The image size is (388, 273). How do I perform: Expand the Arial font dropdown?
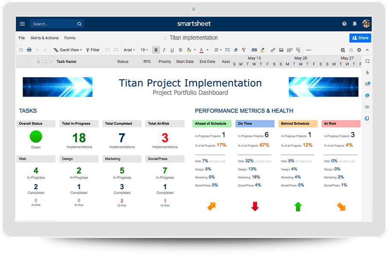[x=129, y=50]
